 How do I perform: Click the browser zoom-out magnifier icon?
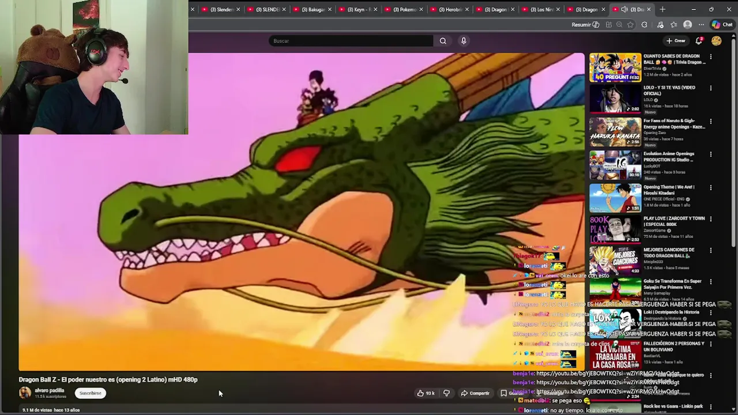point(619,25)
